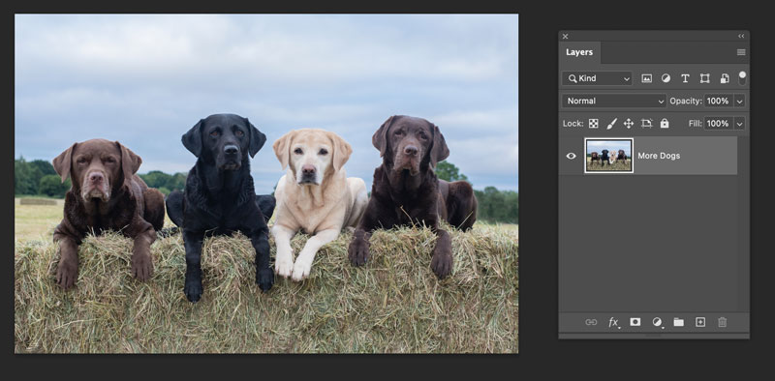Create a new group folder

[x=679, y=322]
